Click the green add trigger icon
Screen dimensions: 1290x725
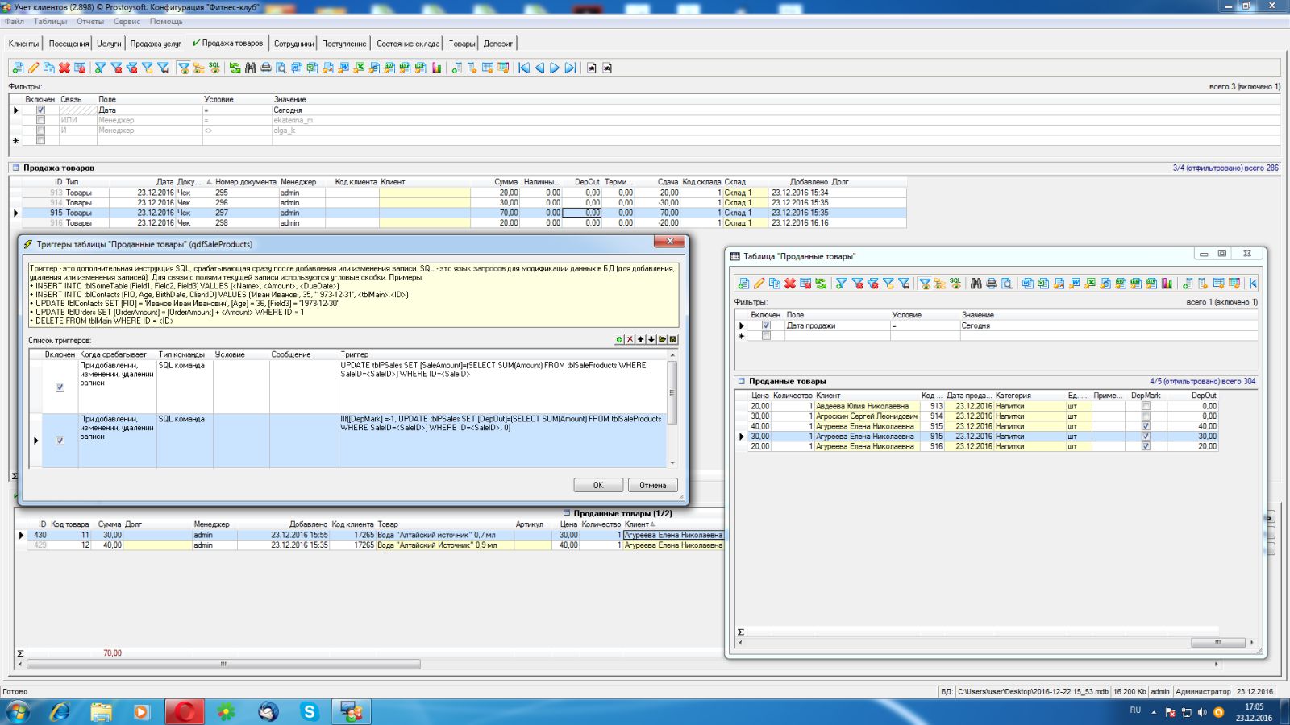pyautogui.click(x=619, y=340)
